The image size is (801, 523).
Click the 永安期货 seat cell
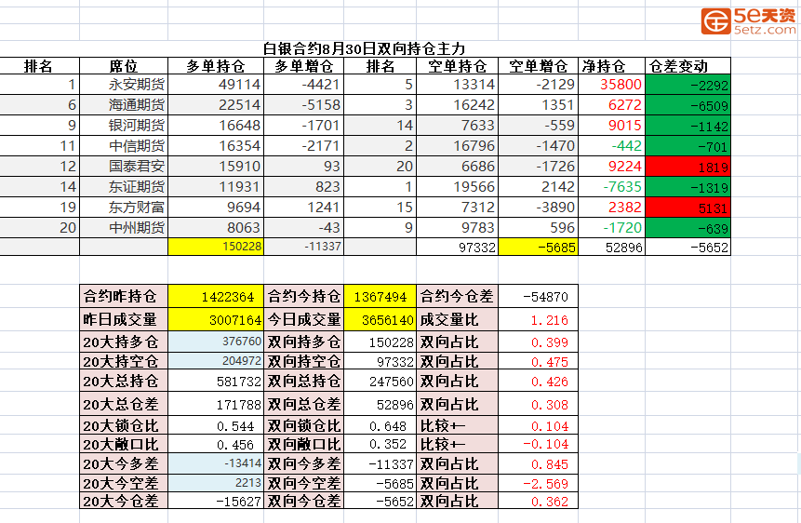pyautogui.click(x=124, y=85)
